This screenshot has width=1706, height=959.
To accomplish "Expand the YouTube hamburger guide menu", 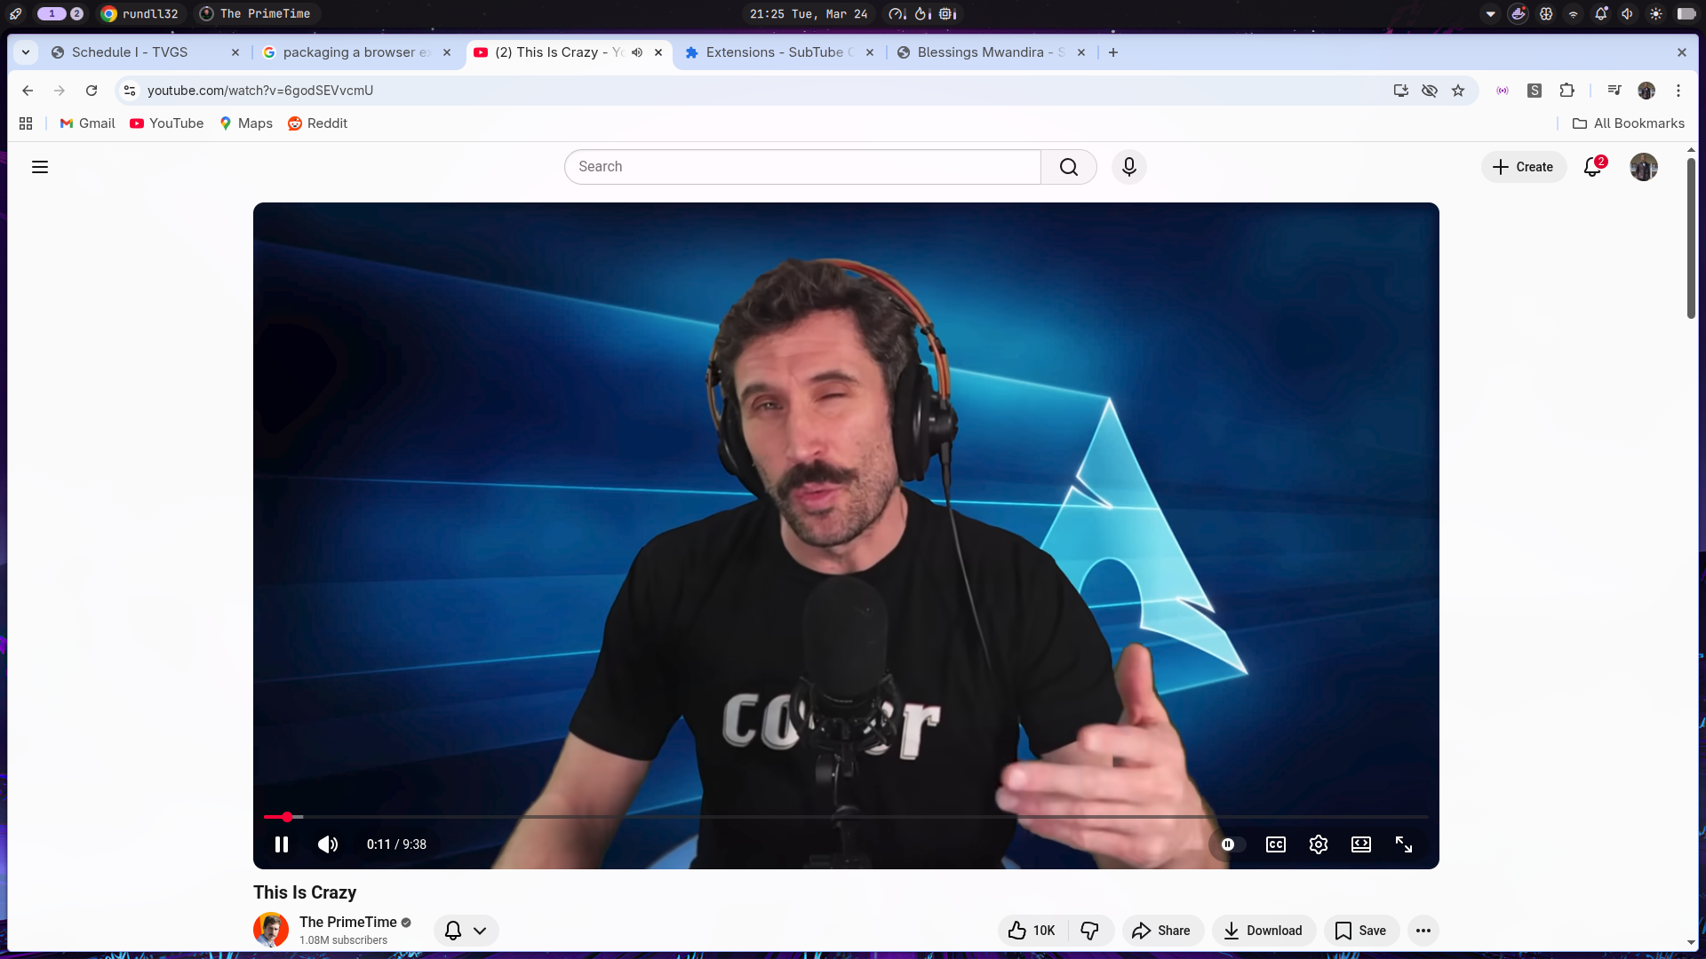I will [40, 167].
